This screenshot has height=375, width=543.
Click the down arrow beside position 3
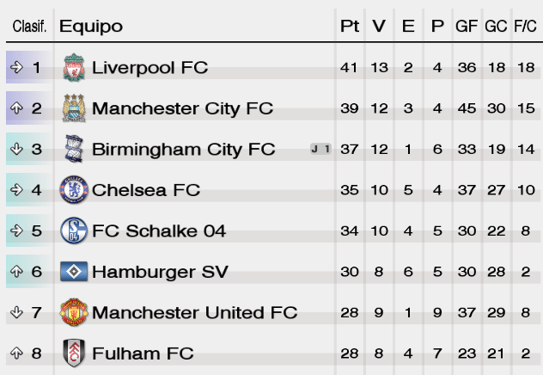pyautogui.click(x=16, y=149)
